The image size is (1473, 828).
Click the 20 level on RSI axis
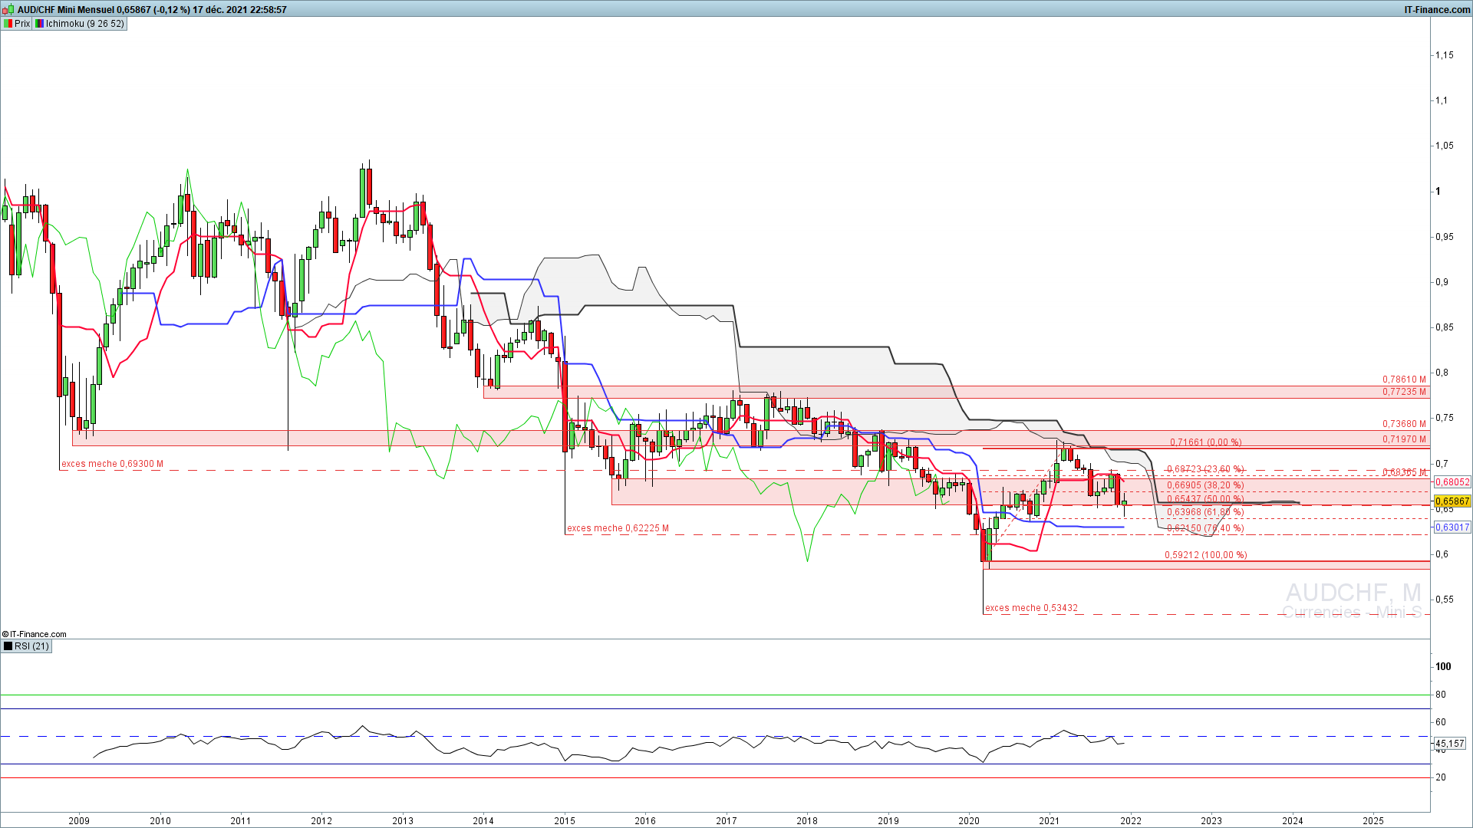[1441, 777]
